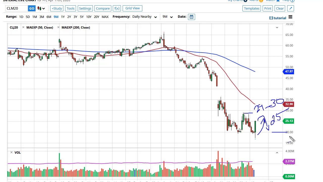Viewport: 323px width, 182px height.
Task: Open the Daily Nearby frequency dropdown
Action: point(145,17)
